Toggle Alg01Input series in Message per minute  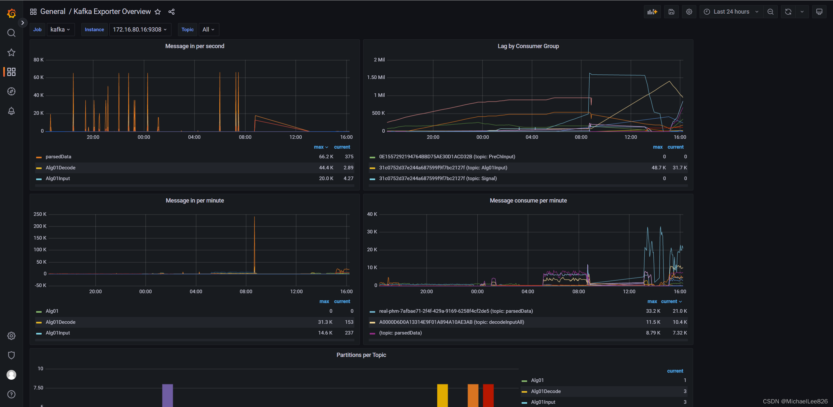58,333
